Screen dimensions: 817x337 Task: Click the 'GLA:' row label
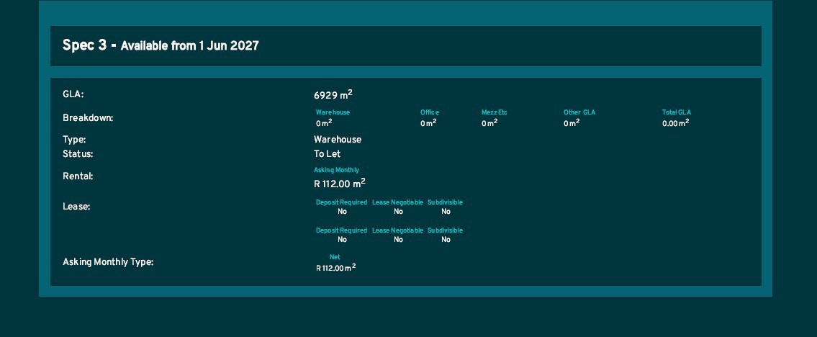click(x=73, y=94)
